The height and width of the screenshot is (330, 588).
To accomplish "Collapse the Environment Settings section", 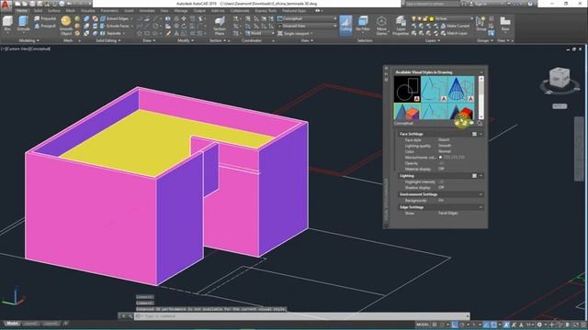I will click(481, 194).
